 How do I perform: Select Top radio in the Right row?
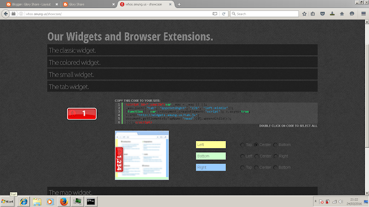(x=242, y=167)
